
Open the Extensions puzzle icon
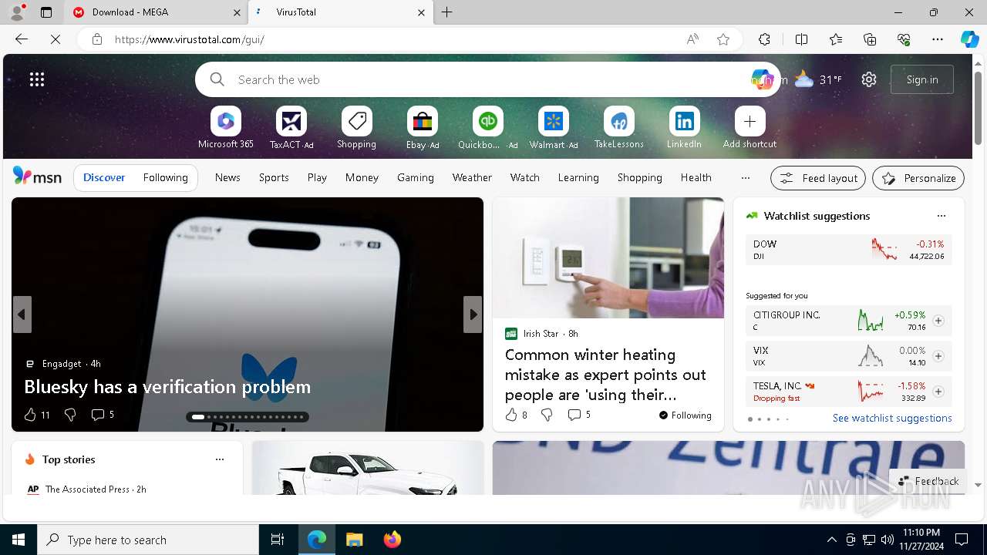coord(764,39)
